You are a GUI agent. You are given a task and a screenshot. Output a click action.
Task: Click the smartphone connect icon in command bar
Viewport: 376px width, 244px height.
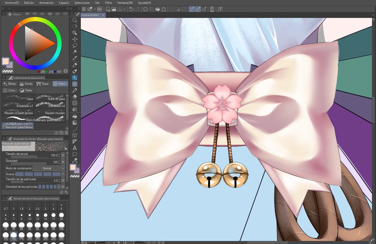[212, 9]
